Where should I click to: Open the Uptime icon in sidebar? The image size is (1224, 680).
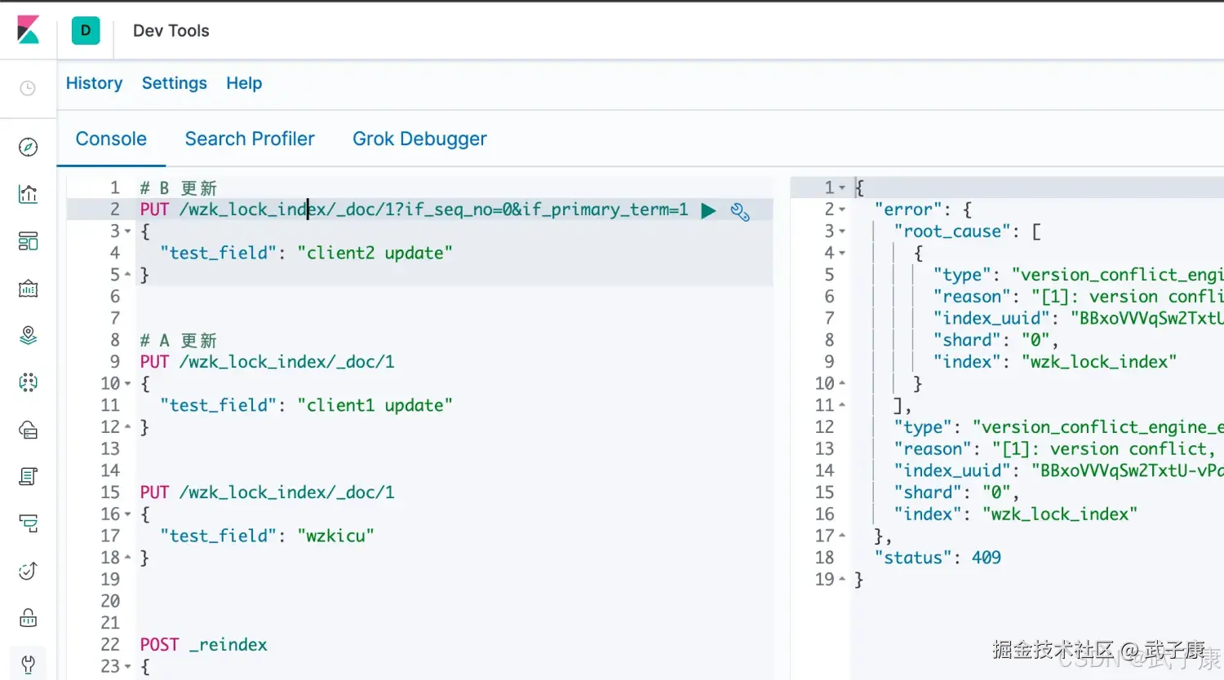28,571
